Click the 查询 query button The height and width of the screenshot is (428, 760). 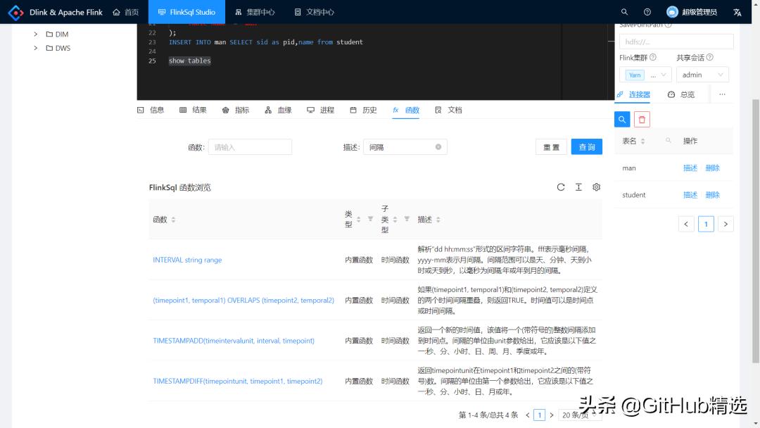(x=586, y=147)
